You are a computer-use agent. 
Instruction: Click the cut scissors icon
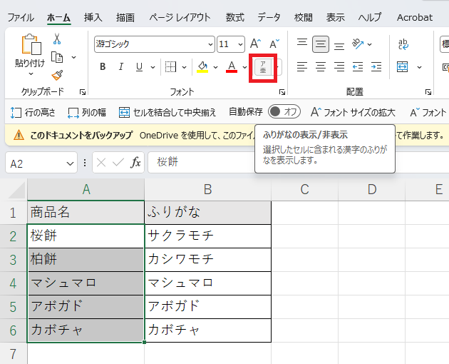(57, 39)
